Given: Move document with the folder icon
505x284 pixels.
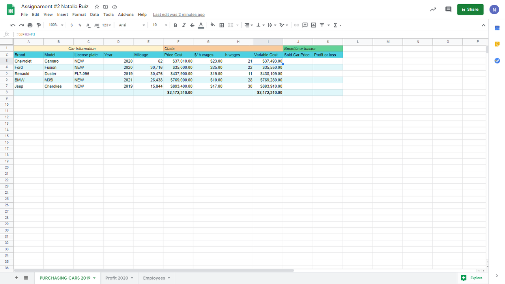Looking at the screenshot, I should [x=105, y=7].
